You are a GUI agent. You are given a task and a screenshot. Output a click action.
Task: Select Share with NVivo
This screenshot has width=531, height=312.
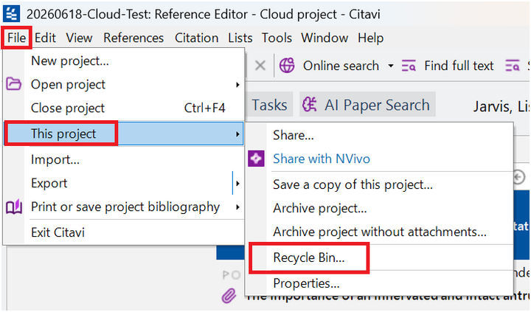[379, 159]
